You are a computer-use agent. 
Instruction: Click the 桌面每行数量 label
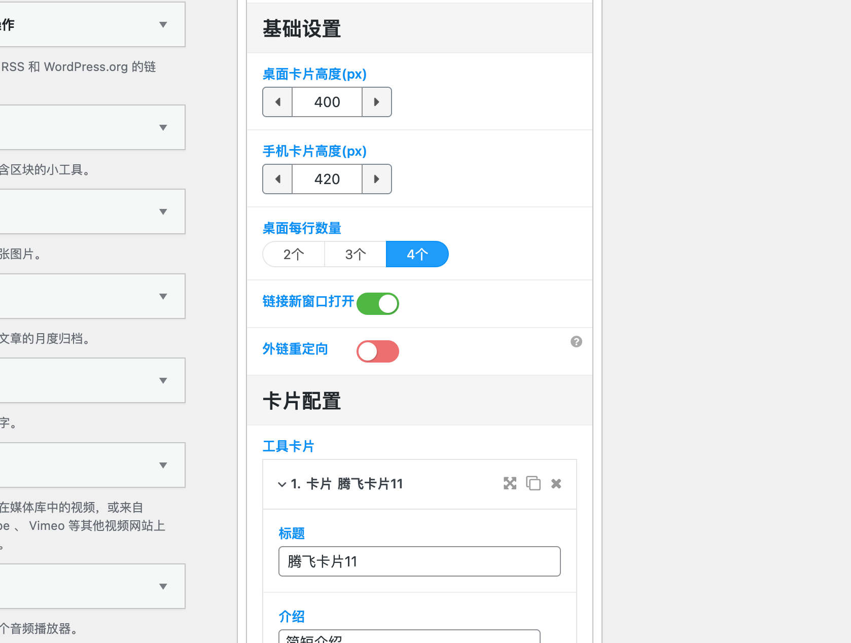(x=302, y=228)
